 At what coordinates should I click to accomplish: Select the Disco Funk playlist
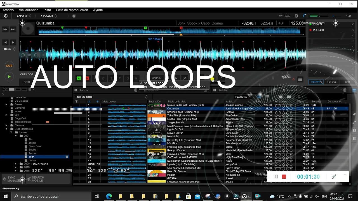pos(35,146)
